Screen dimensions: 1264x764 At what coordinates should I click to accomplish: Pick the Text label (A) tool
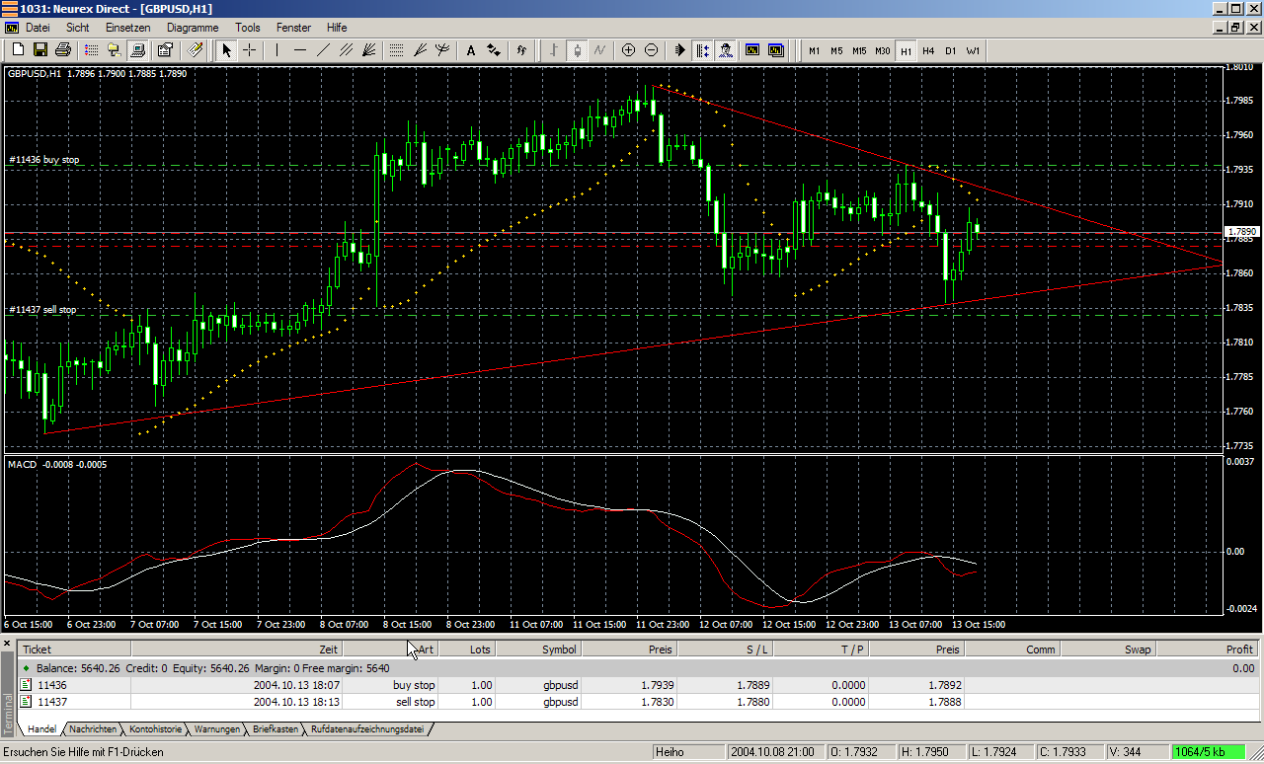[470, 49]
